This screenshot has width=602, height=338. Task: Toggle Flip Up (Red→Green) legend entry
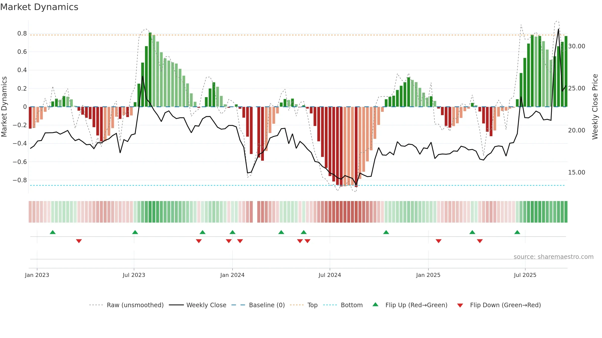pyautogui.click(x=410, y=305)
